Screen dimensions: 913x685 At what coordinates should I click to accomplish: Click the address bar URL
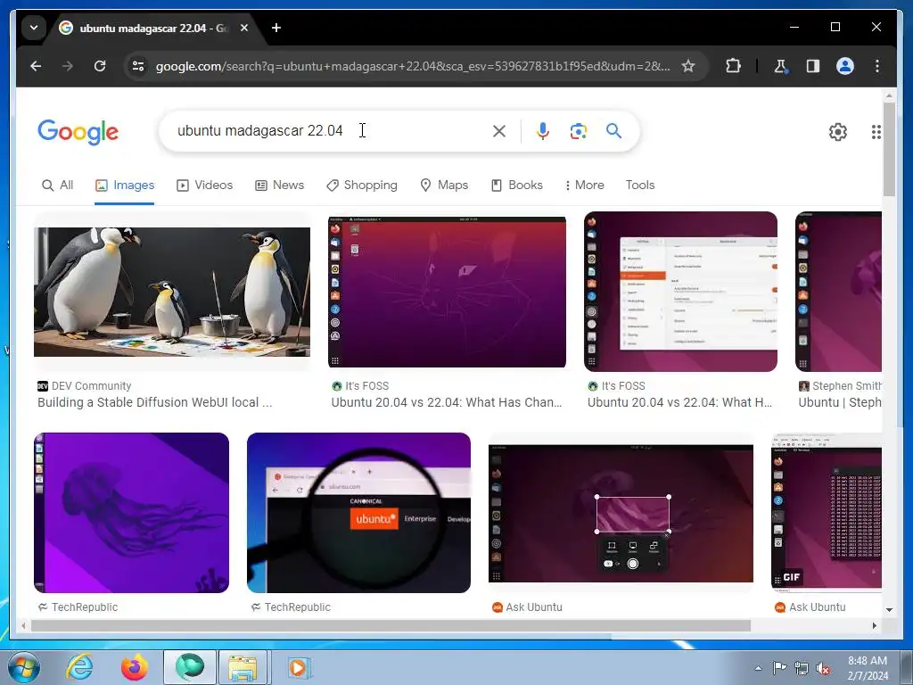pos(412,66)
